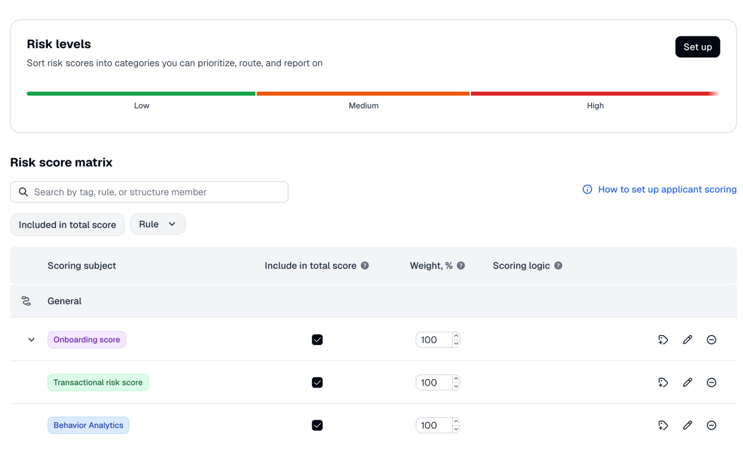
Task: Edit the Onboarding score with pencil icon
Action: [x=687, y=339]
